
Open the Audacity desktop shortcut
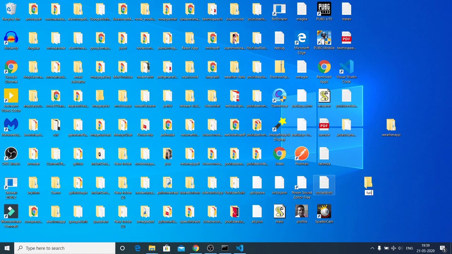(11, 38)
